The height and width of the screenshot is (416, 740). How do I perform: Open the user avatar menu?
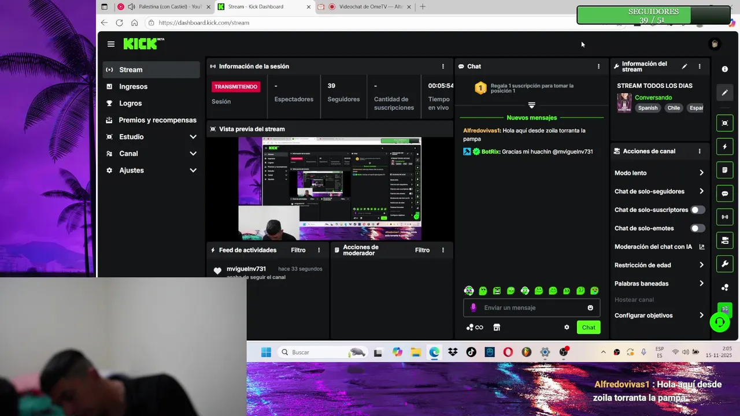pyautogui.click(x=715, y=44)
